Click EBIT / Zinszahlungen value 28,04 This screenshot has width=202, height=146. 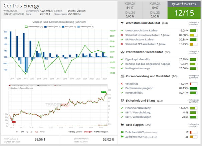pos(185,117)
